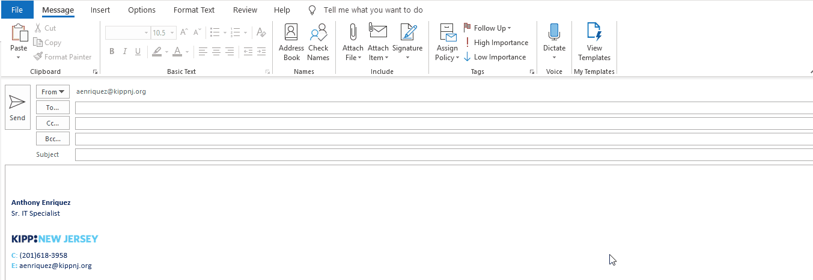This screenshot has width=813, height=280.
Task: Toggle Low Importance tag
Action: [x=495, y=57]
